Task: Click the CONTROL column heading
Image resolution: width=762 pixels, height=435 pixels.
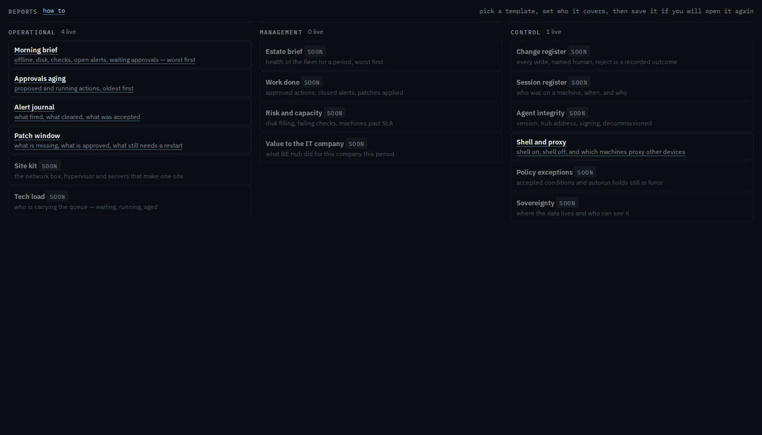Action: tap(525, 32)
